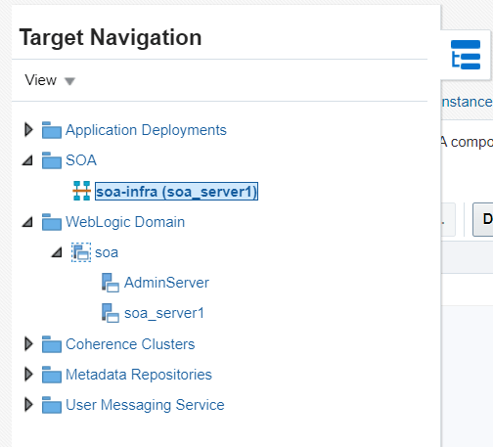Click the Metadata Repositories folder icon
Viewport: 493px width, 447px height.
click(52, 375)
